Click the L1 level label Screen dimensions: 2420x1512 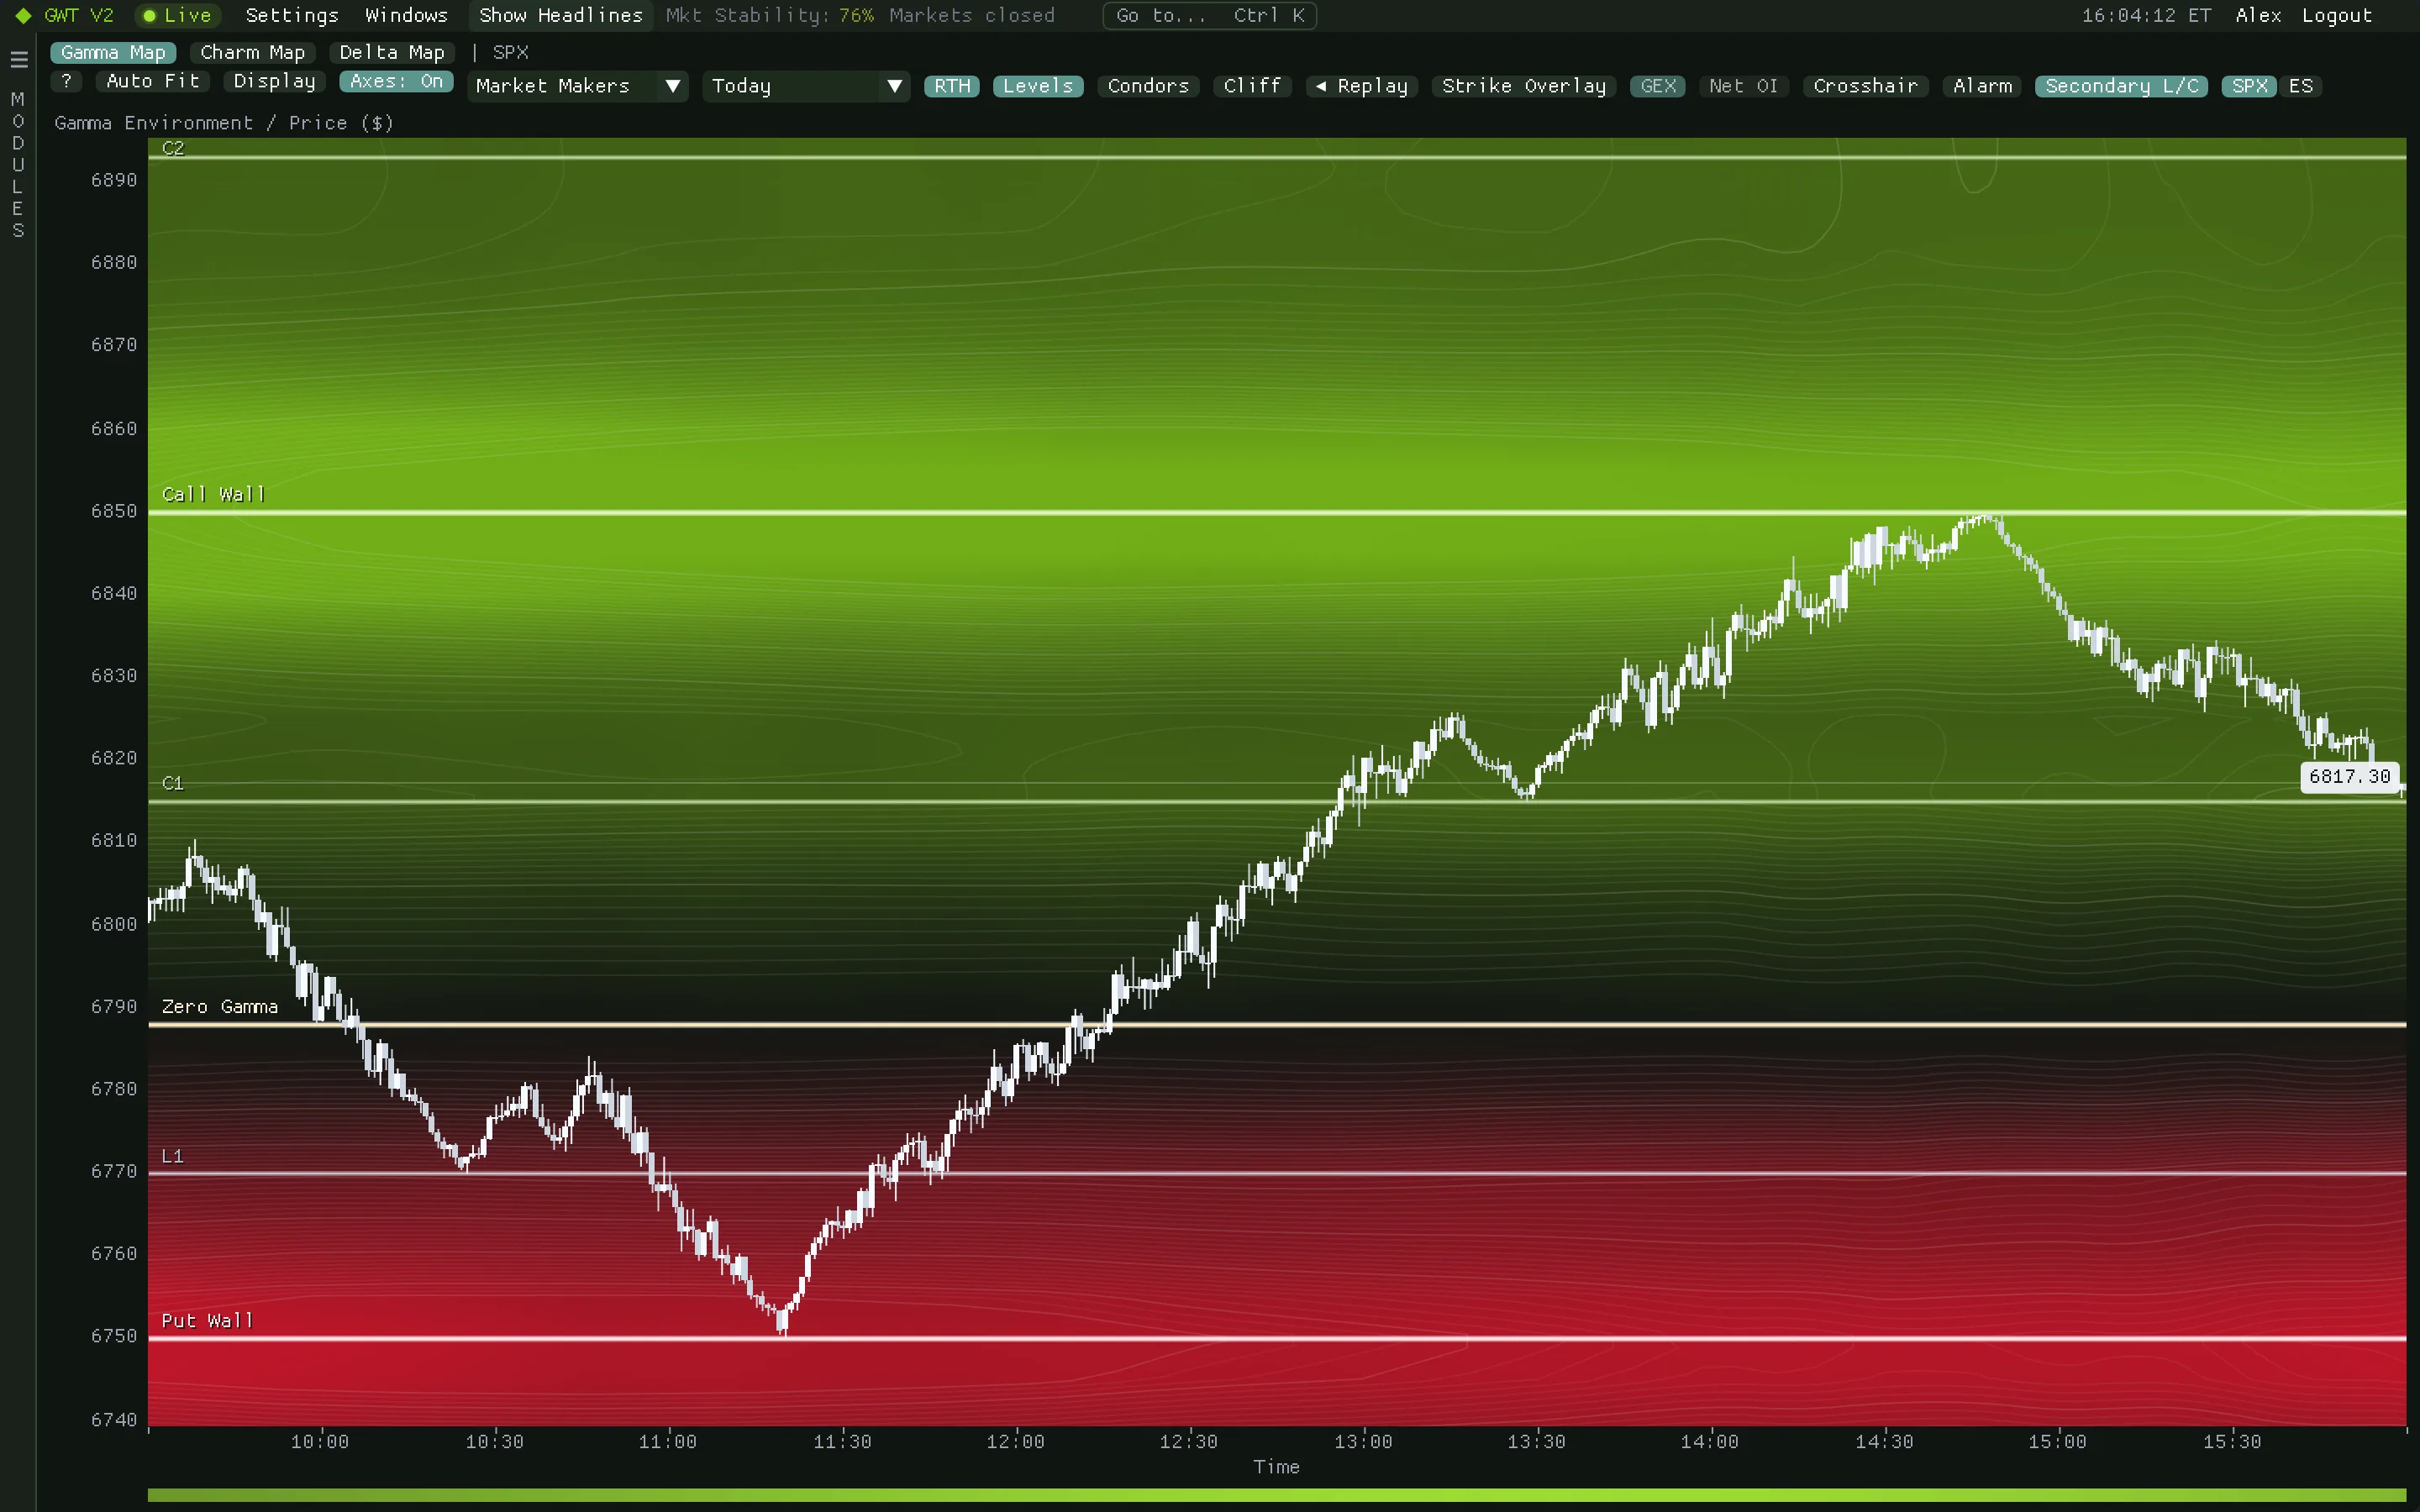173,1157
